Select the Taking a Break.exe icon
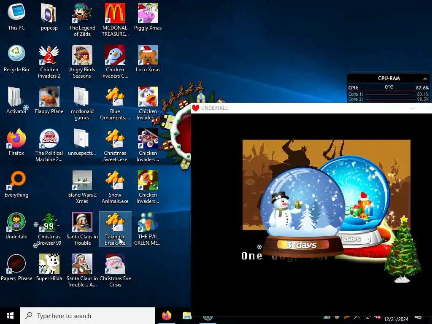This screenshot has height=324, width=432. pyautogui.click(x=115, y=229)
